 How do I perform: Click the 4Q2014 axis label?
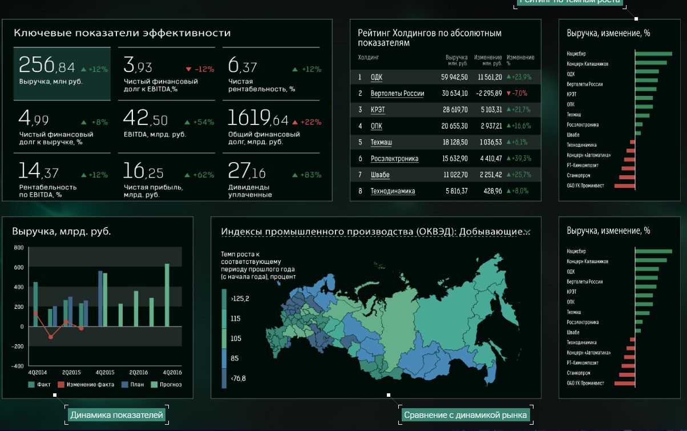38,372
